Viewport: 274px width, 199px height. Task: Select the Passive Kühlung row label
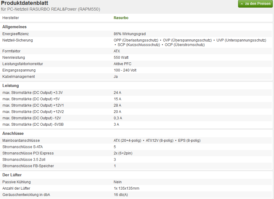click(16, 182)
